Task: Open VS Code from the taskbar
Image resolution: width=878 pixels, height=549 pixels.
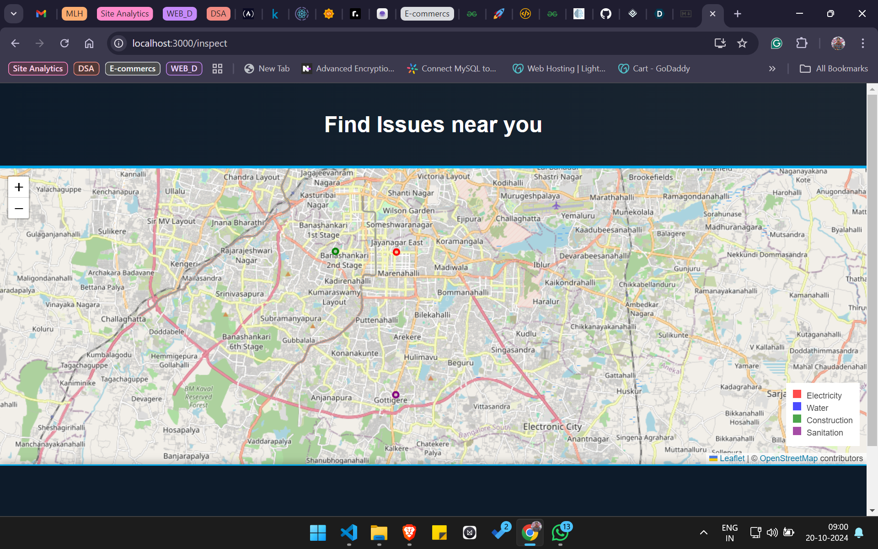Action: click(349, 533)
